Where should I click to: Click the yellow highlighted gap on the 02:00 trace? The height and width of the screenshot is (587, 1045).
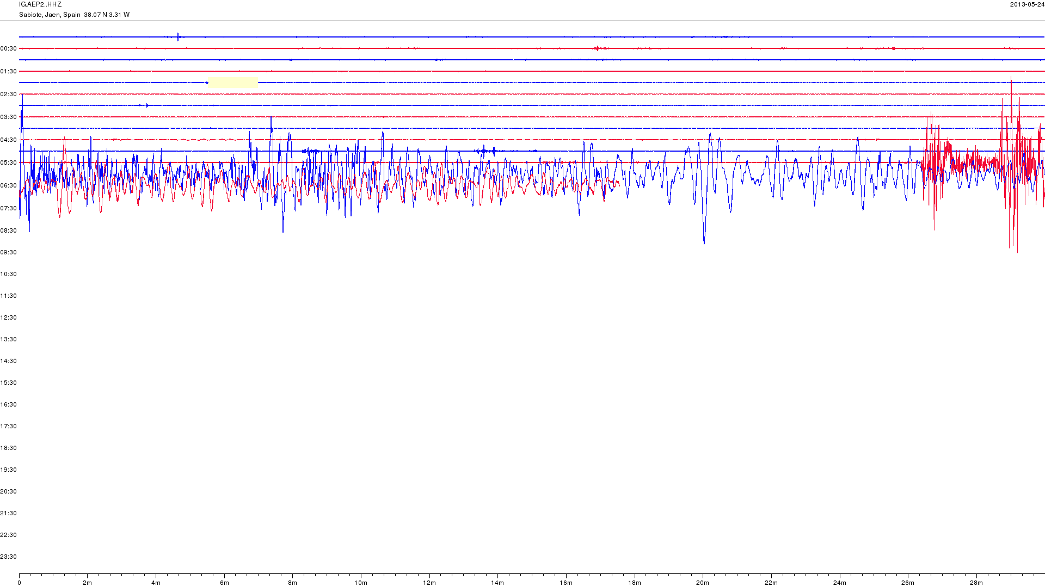pyautogui.click(x=233, y=83)
